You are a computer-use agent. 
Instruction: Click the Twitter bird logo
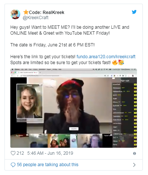(134, 12)
